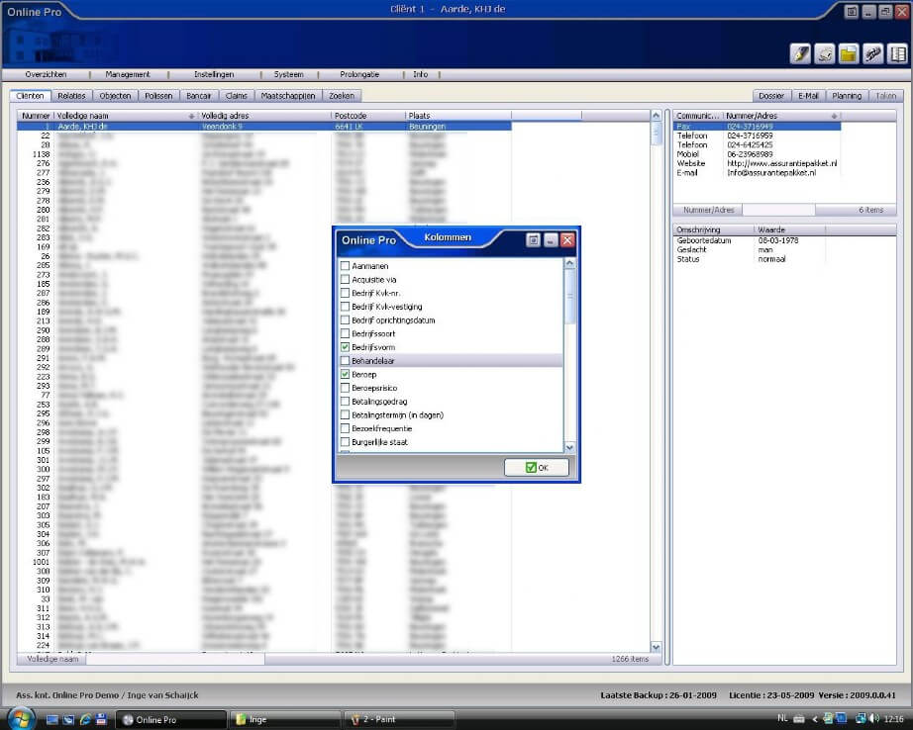This screenshot has width=913, height=730.
Task: Open the book icon in the toolbar
Action: coord(897,53)
